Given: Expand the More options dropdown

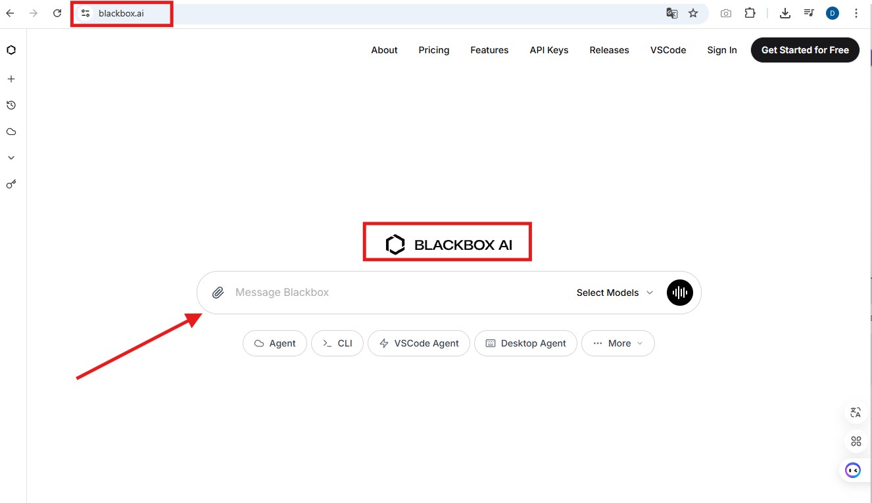Looking at the screenshot, I should pyautogui.click(x=618, y=343).
